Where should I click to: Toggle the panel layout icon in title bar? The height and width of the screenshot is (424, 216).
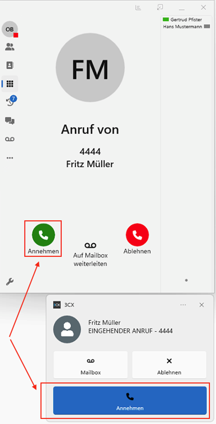(138, 8)
